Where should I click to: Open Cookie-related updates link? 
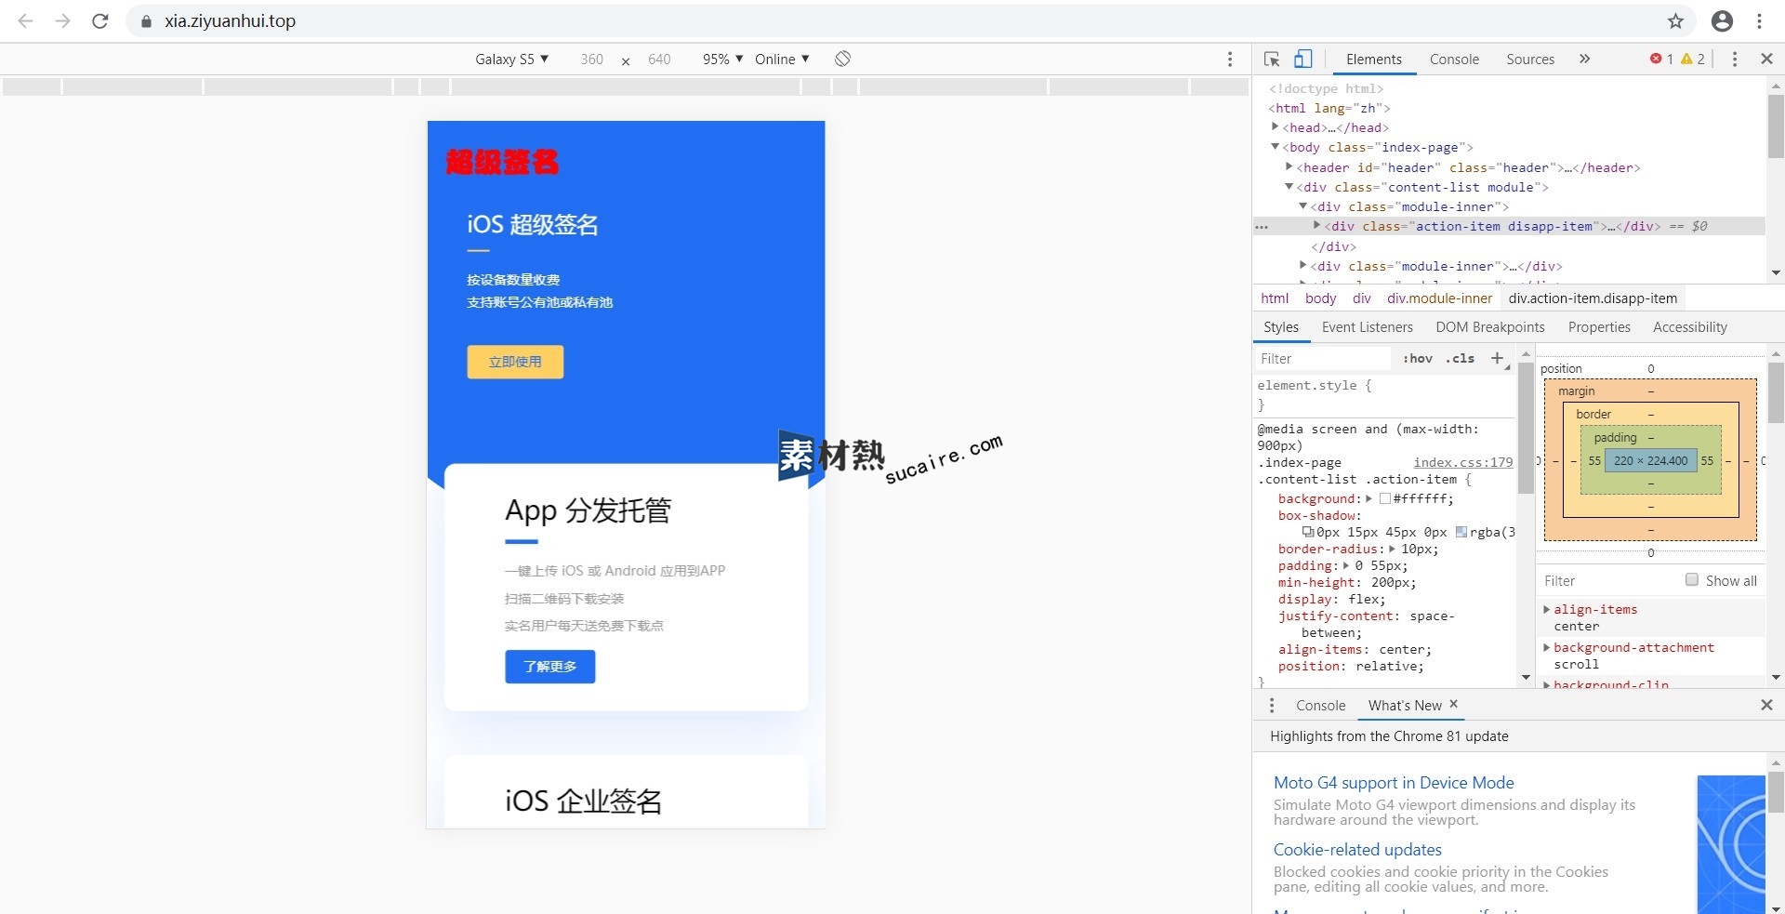tap(1357, 850)
